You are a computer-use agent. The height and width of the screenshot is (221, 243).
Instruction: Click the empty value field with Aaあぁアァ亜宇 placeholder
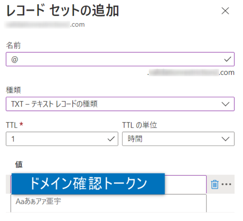[x=109, y=203]
